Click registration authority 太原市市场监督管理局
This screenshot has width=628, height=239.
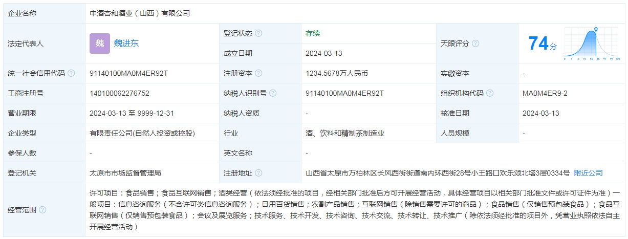point(125,173)
